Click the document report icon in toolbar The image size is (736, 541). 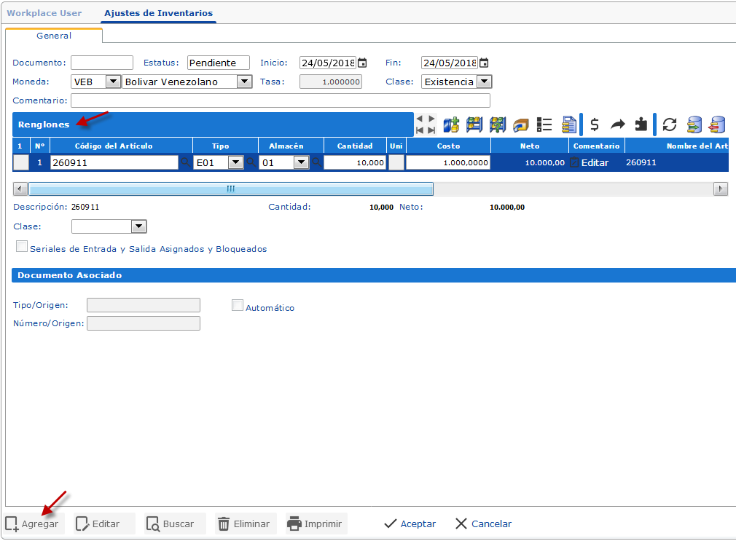pyautogui.click(x=569, y=125)
